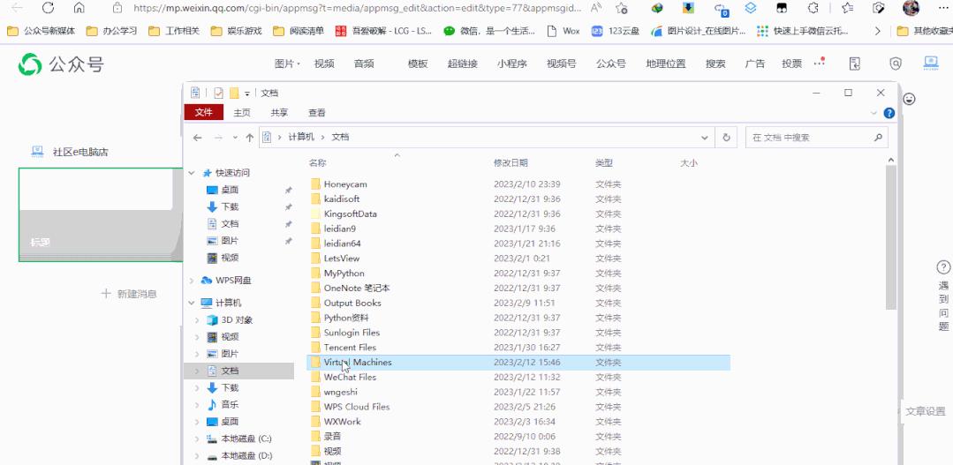
Task: Select 3D 对象 in the navigation pane
Action: point(237,320)
